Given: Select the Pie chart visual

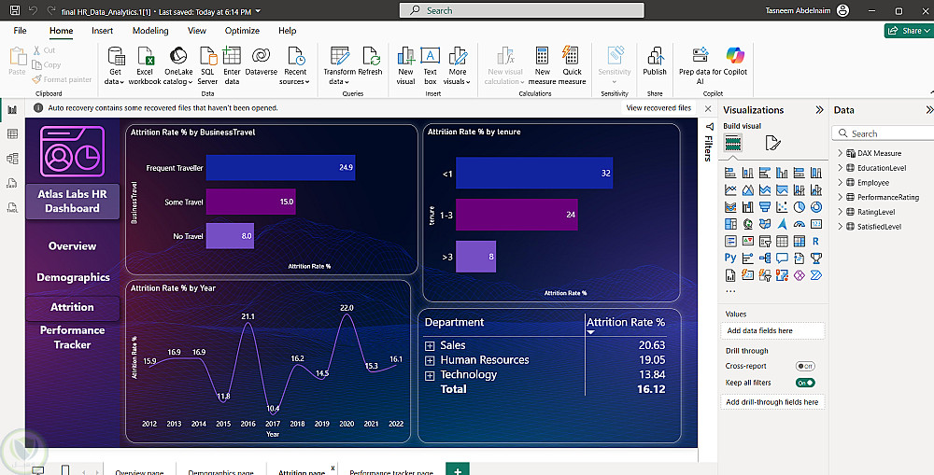Looking at the screenshot, I should coord(800,207).
